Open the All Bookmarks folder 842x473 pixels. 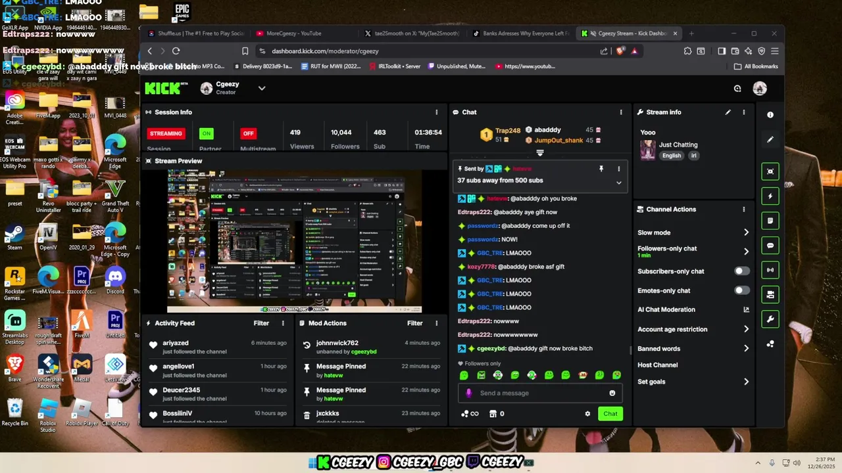pos(756,66)
